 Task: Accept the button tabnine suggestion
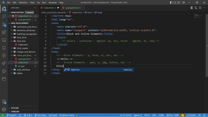[98, 70]
